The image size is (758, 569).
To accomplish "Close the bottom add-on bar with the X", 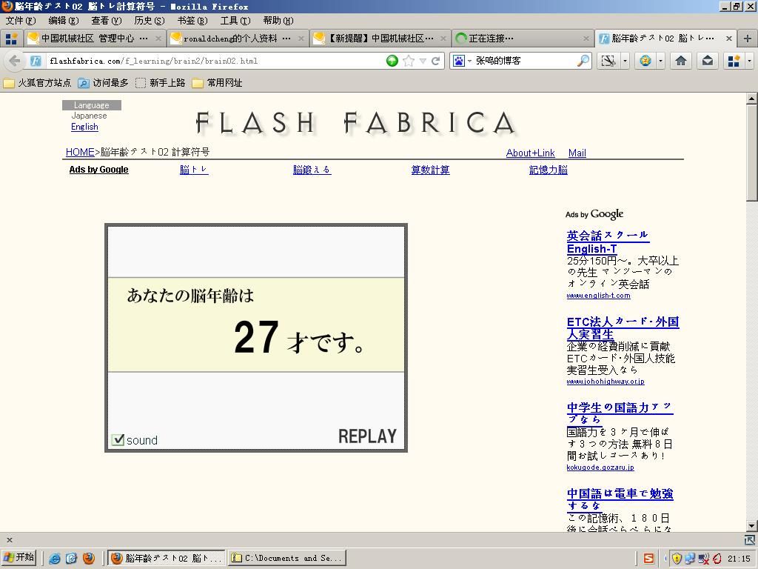I will (9, 539).
